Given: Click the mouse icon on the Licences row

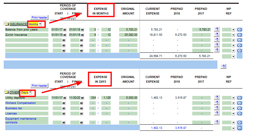Looking at the screenshot, I should (217, 113).
